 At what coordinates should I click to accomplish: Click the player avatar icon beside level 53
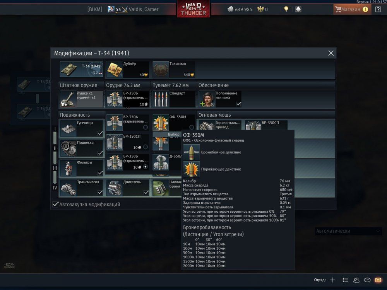pos(111,9)
